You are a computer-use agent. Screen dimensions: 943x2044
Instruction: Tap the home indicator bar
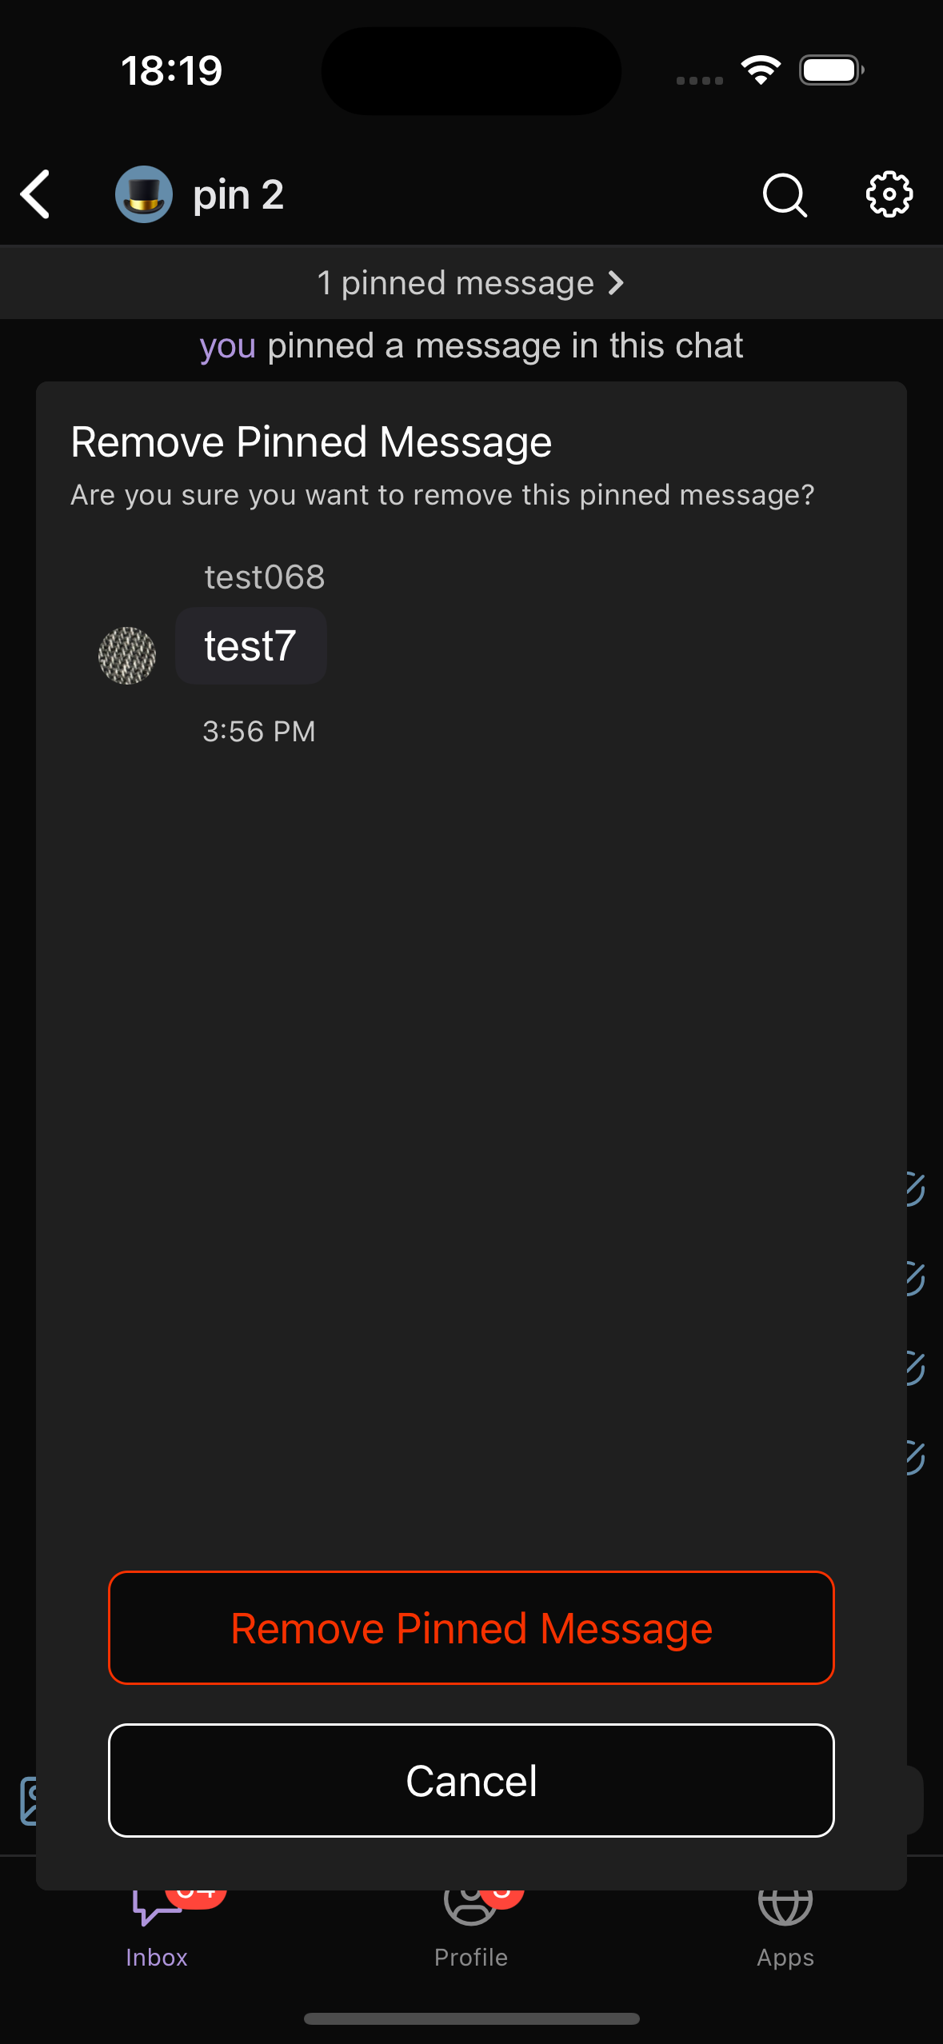[471, 2019]
